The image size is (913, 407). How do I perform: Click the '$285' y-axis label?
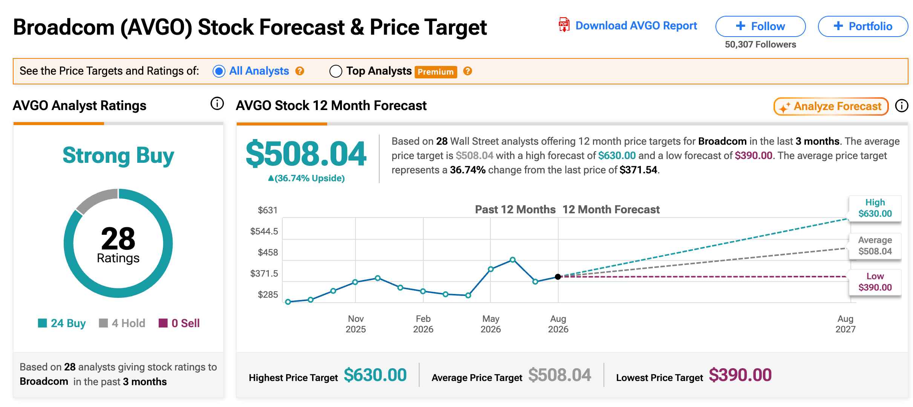[x=268, y=295]
